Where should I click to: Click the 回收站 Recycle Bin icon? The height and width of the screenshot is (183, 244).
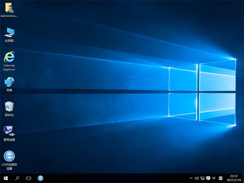[9, 107]
